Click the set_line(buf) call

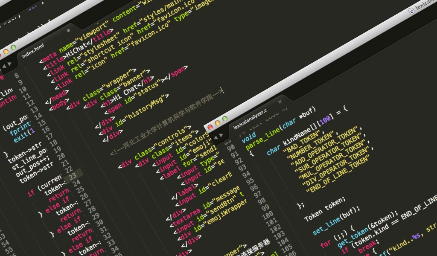(x=336, y=221)
